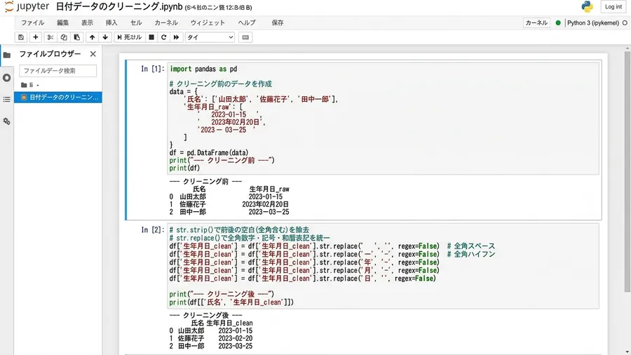Click print(df[['氏名', '生年月日_clean']]) line
Screen dimensions: 631x355
[231, 302]
